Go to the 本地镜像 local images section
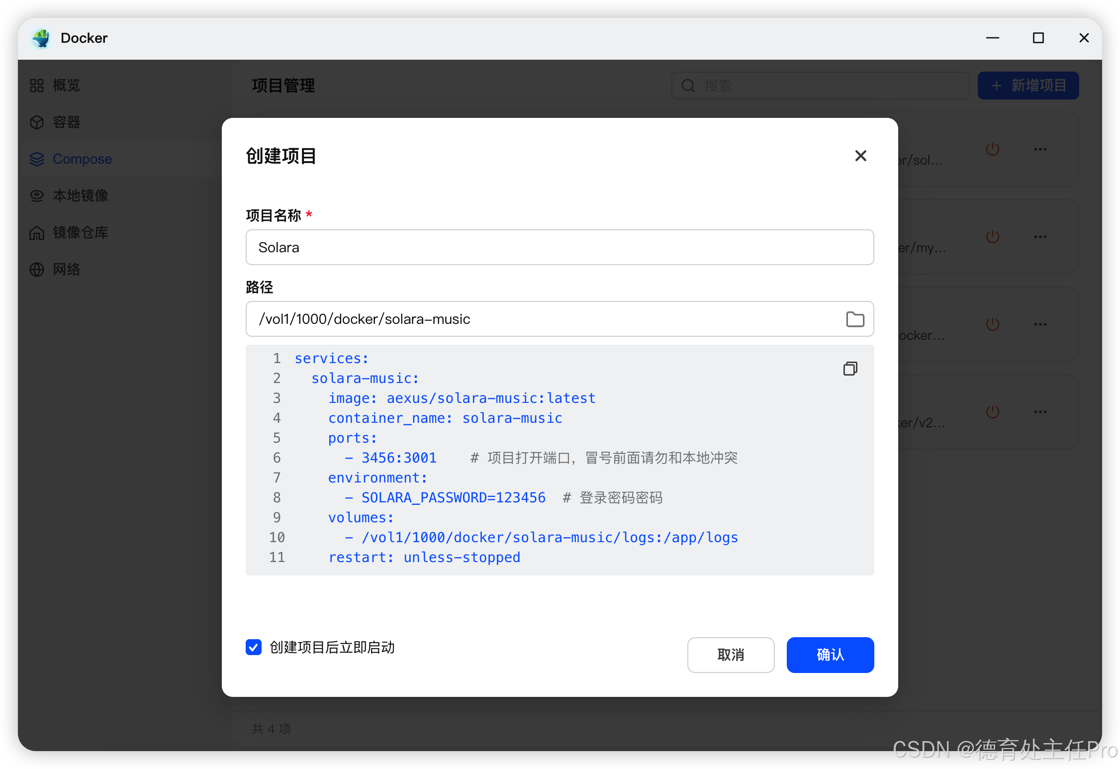 coord(80,196)
